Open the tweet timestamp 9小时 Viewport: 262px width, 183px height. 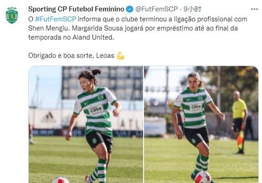(x=192, y=9)
